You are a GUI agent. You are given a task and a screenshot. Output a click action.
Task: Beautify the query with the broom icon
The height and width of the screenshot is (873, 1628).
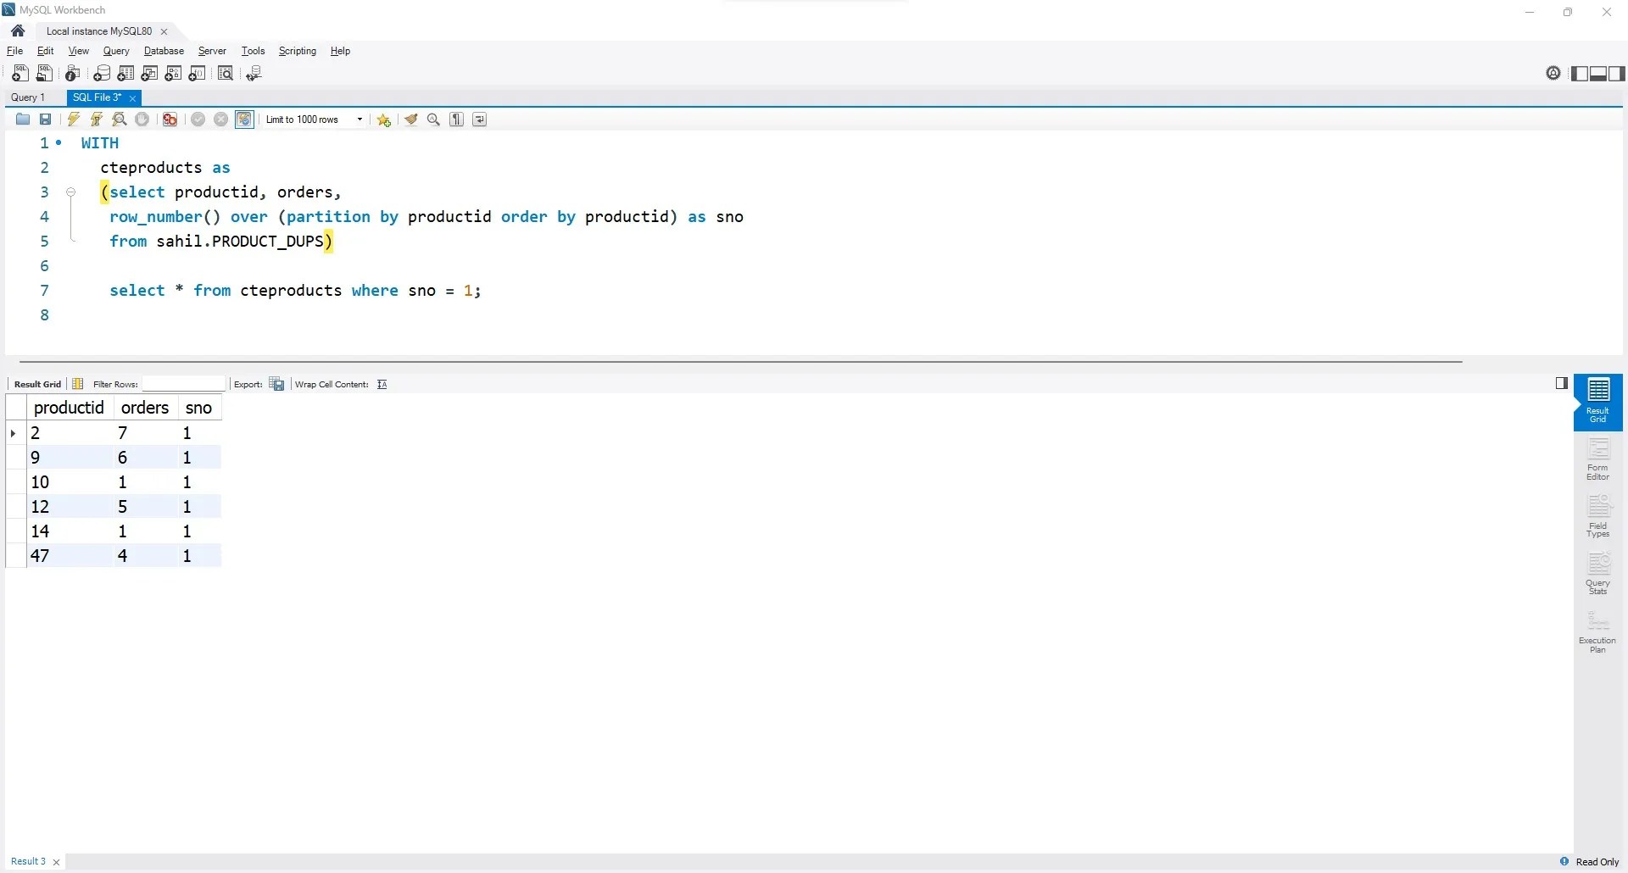coord(411,120)
